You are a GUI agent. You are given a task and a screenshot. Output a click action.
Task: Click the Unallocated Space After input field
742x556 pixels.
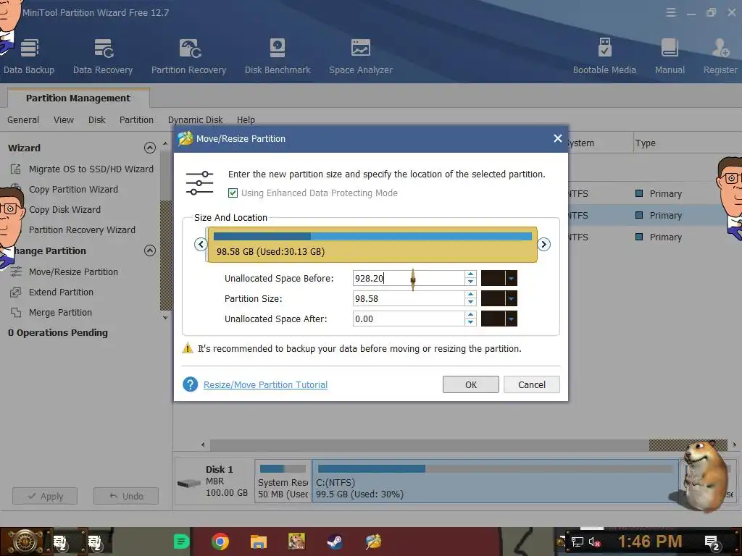tap(409, 319)
